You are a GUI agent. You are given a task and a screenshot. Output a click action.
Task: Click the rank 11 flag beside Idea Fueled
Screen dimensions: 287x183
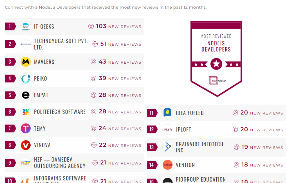(x=152, y=113)
